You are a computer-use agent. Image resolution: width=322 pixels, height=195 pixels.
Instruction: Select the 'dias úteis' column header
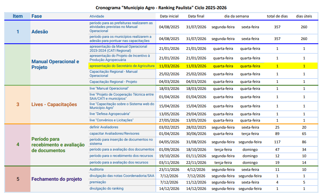304,16
